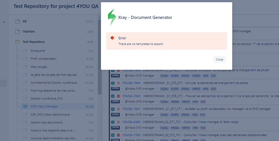Click the Profil collaborateur folder icon

click(25, 59)
